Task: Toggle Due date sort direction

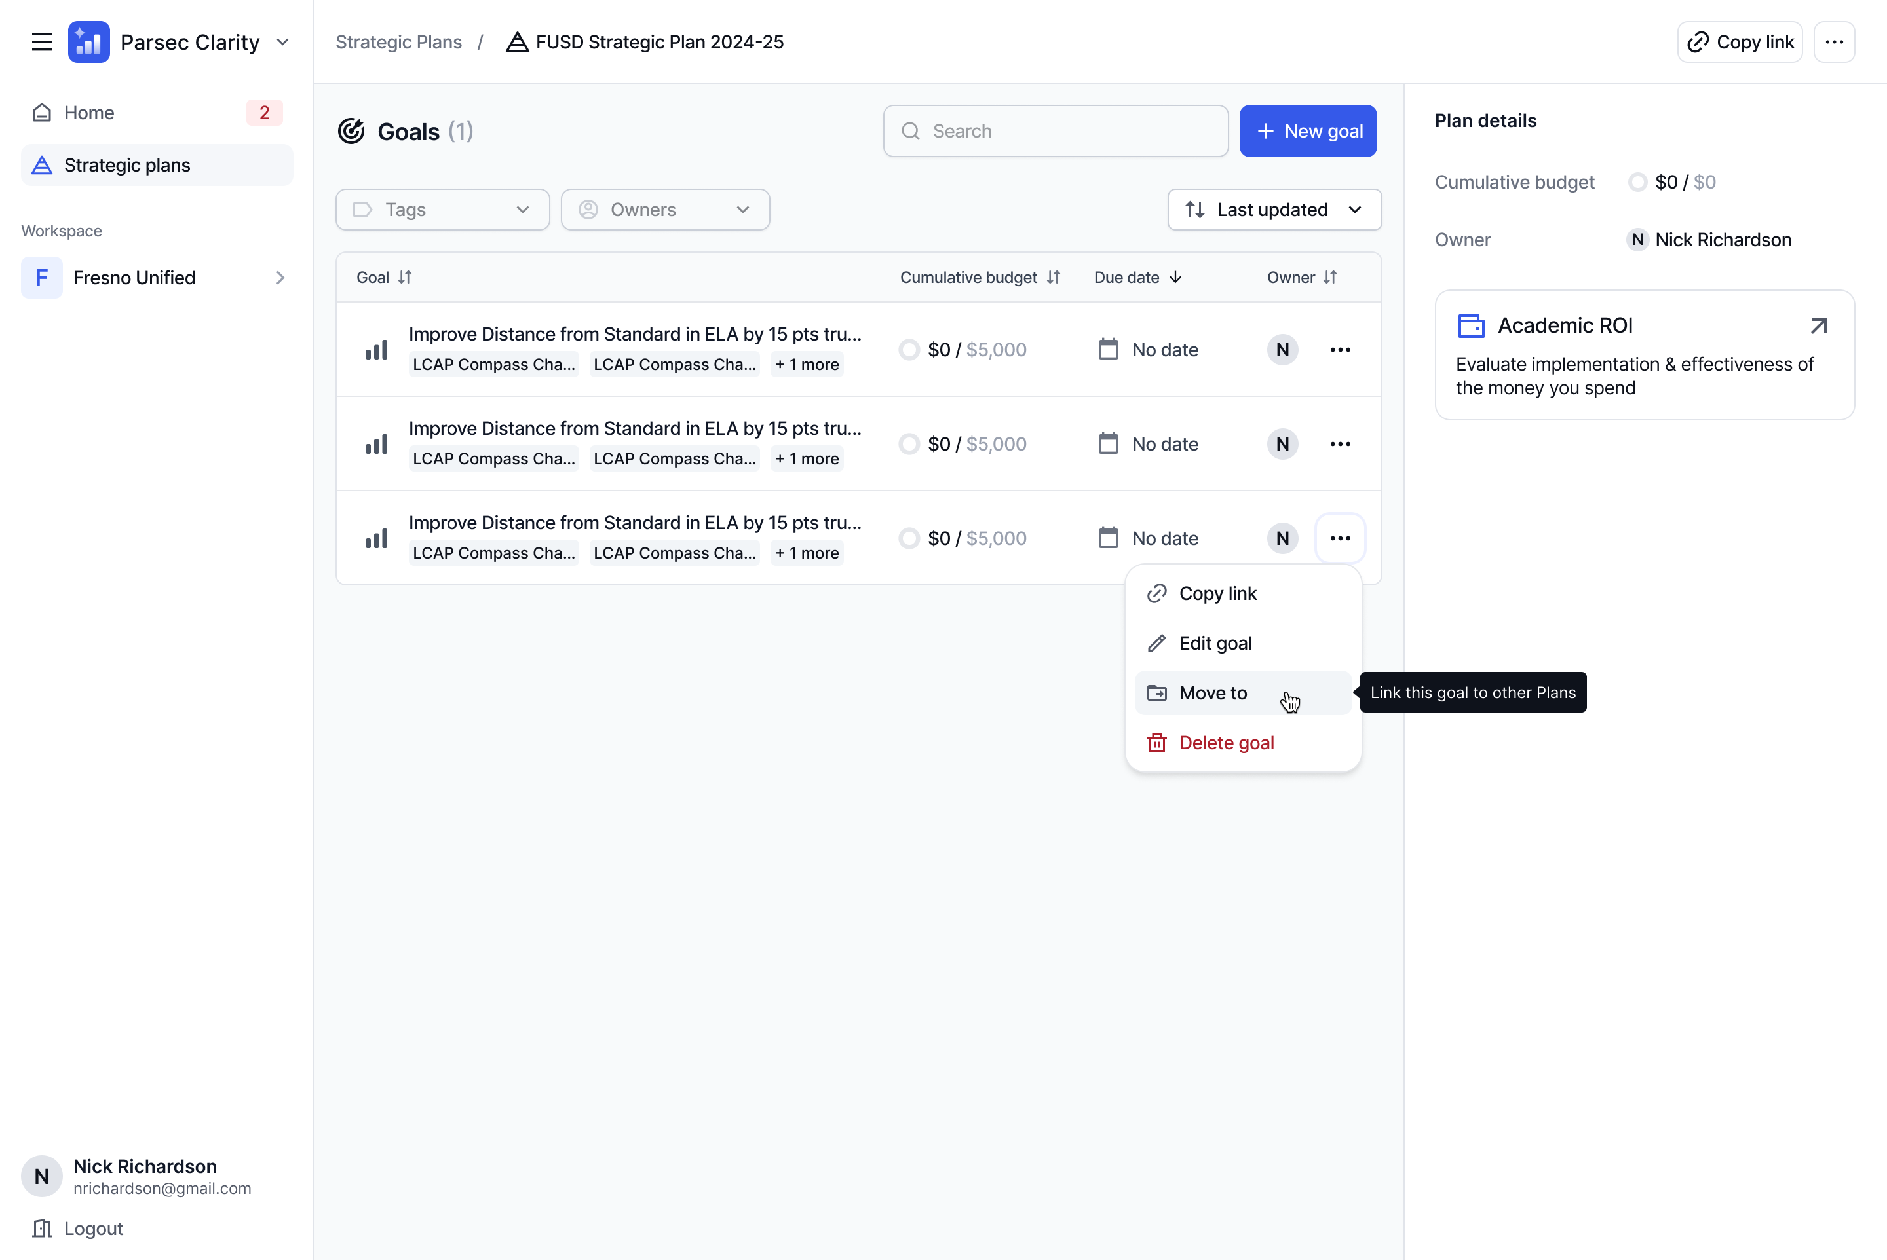Action: pos(1137,277)
